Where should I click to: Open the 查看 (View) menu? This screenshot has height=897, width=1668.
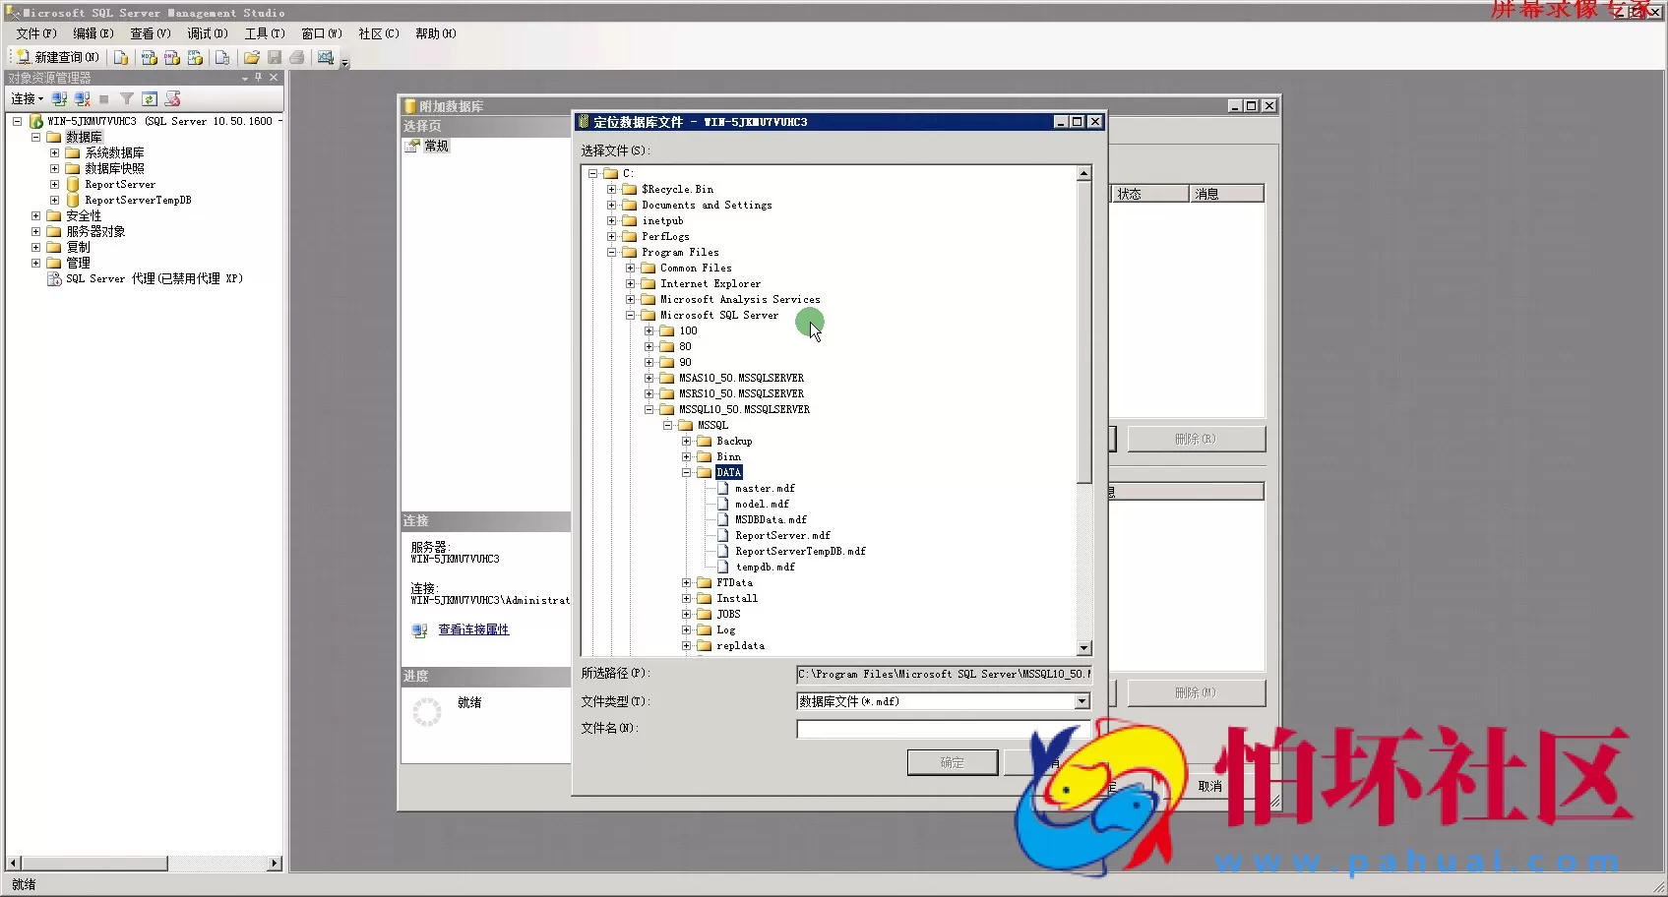pos(150,33)
